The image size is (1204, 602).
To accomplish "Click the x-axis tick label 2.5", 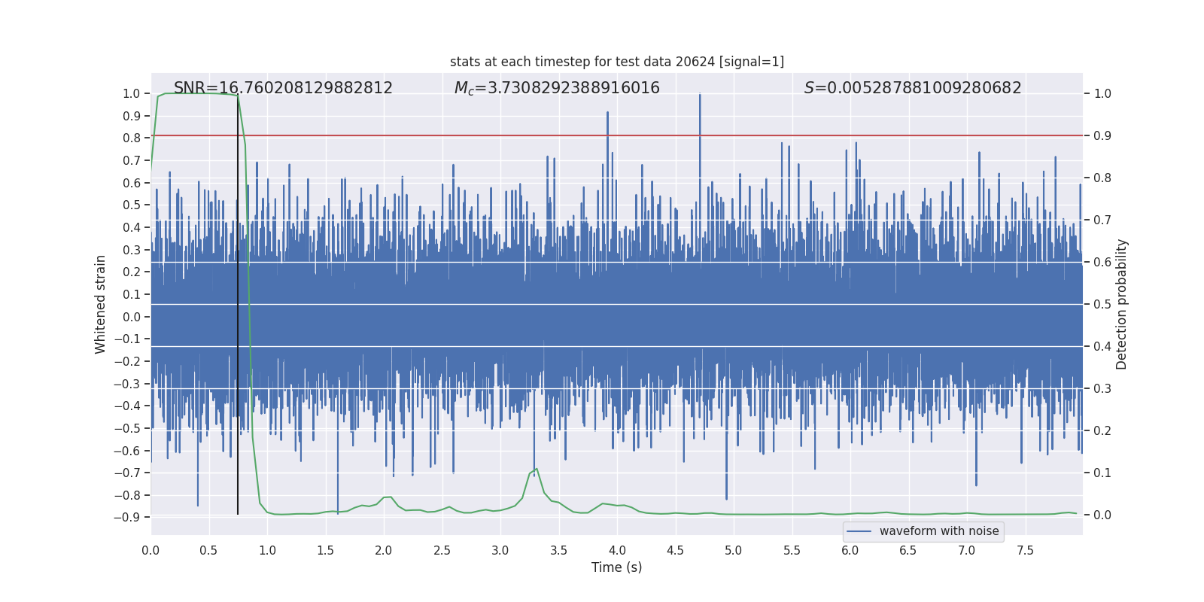I will (x=442, y=550).
